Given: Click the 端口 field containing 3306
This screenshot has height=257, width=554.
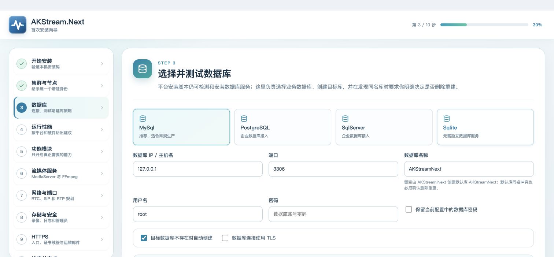Looking at the screenshot, I should click(x=333, y=169).
